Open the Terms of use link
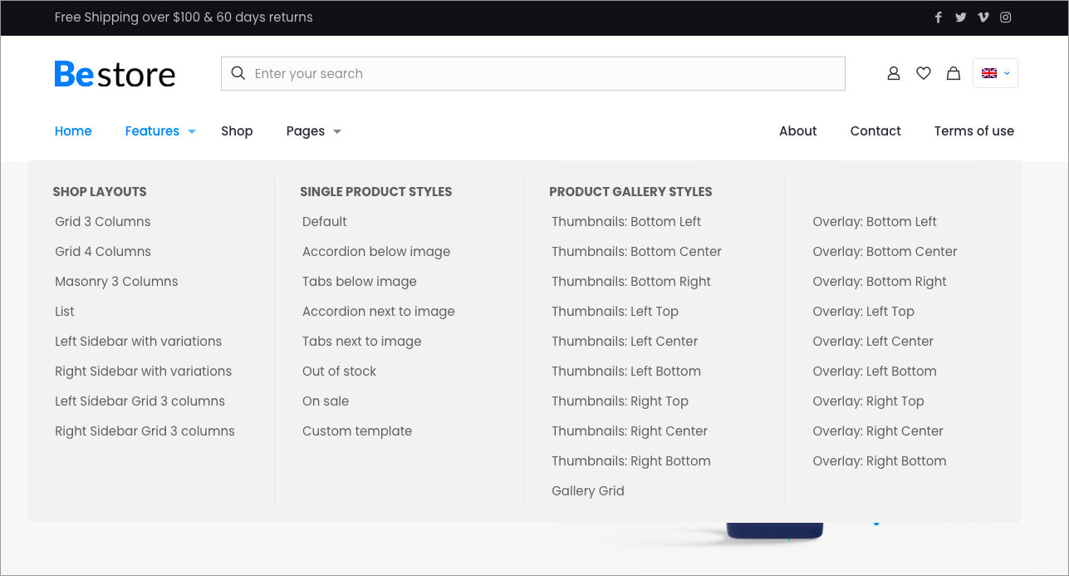The height and width of the screenshot is (576, 1069). tap(974, 130)
